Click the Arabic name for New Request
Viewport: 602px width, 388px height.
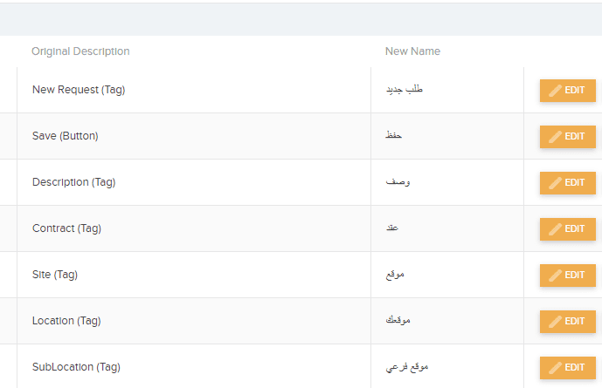tap(405, 90)
